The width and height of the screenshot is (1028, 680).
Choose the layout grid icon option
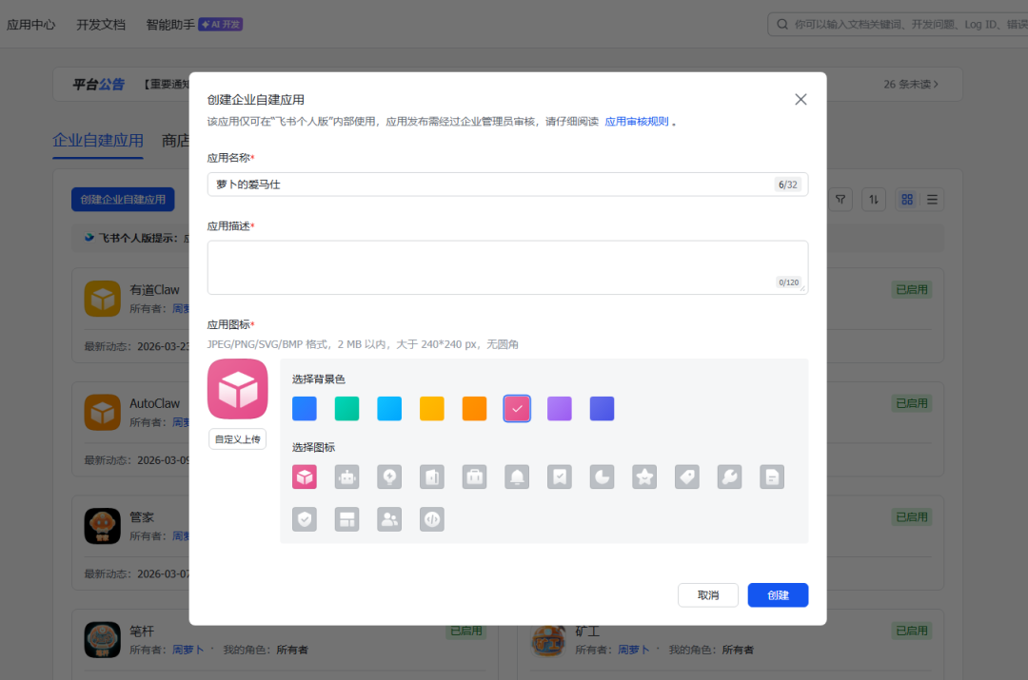pos(346,519)
